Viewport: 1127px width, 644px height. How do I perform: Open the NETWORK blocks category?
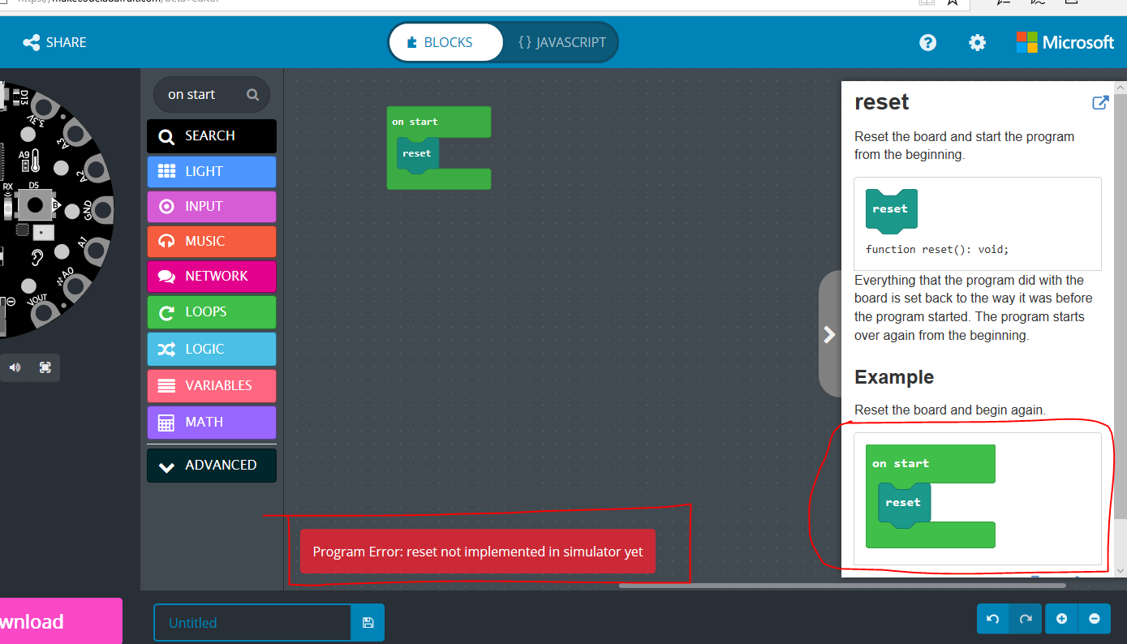point(211,276)
